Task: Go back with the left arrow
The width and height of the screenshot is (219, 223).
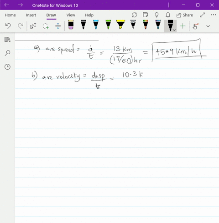Action: point(7,5)
